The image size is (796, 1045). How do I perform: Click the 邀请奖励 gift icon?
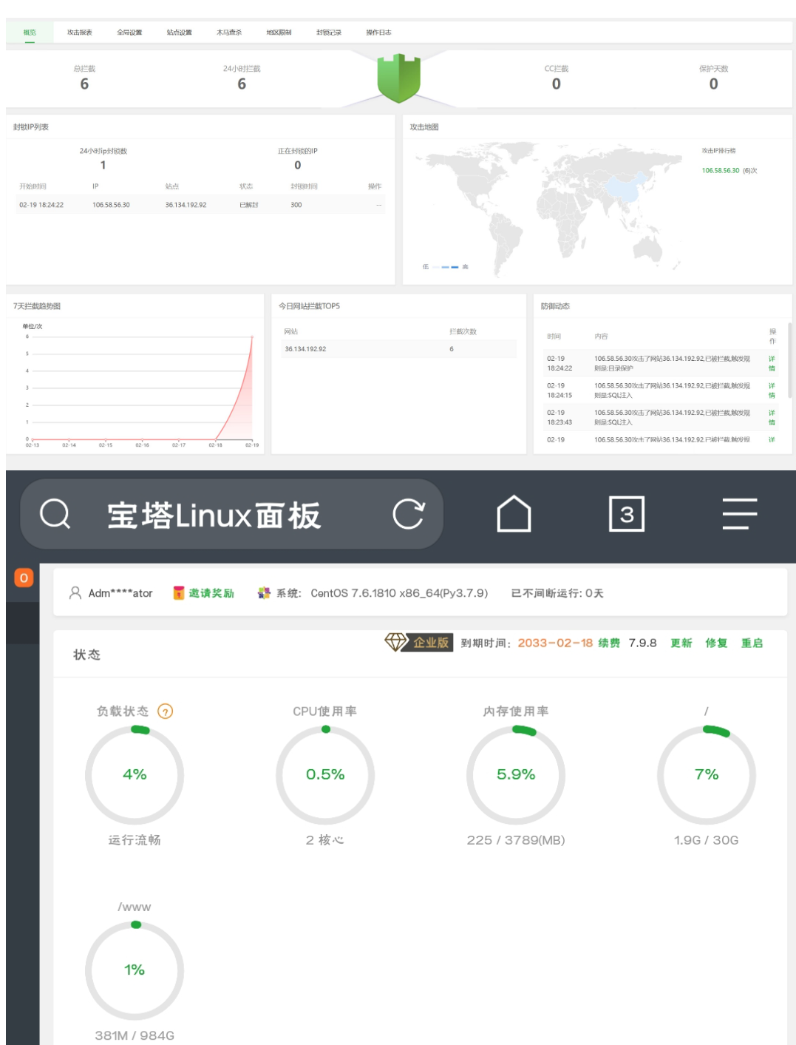click(179, 593)
